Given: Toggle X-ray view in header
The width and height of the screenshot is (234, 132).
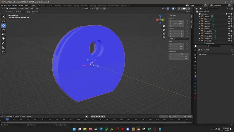Looking at the screenshot, I should coord(179,9).
